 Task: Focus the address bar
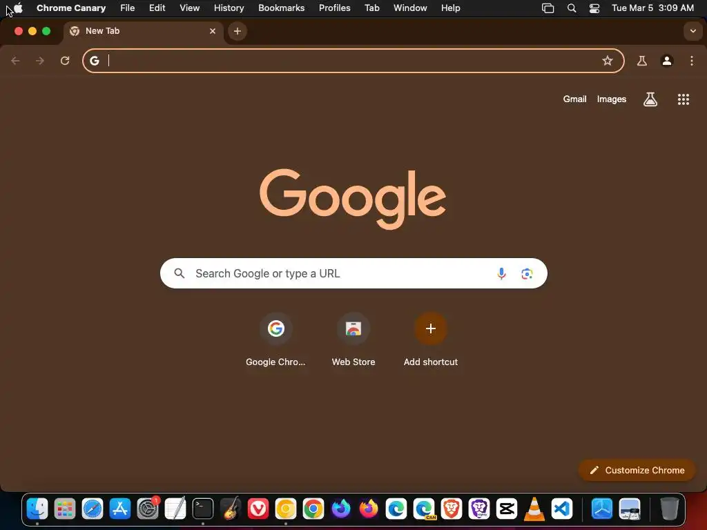353,61
